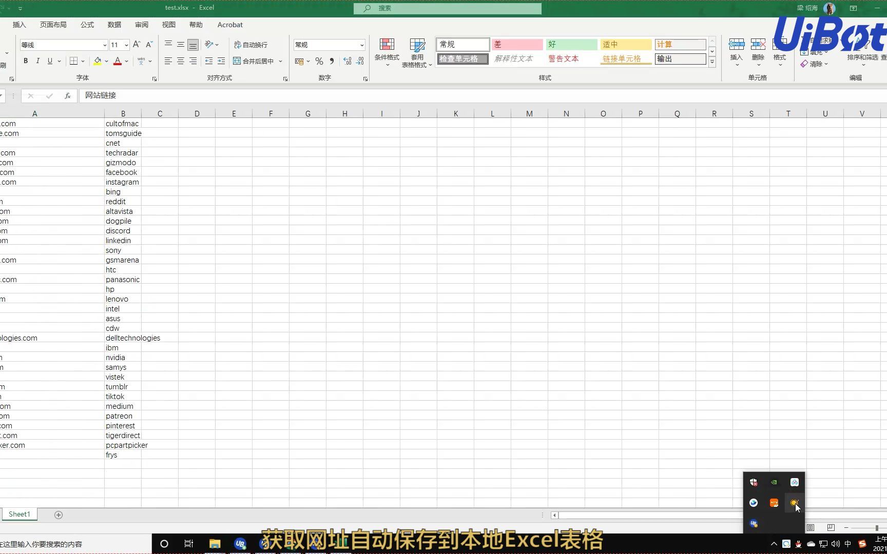Screen dimensions: 887x554
Task: Open phonetic guide (wén) tool
Action: (x=141, y=61)
